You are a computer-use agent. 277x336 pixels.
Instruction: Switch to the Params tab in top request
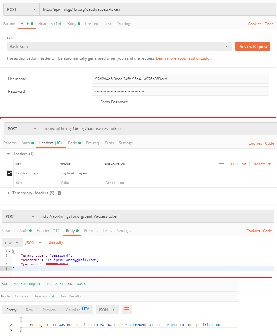(9, 24)
